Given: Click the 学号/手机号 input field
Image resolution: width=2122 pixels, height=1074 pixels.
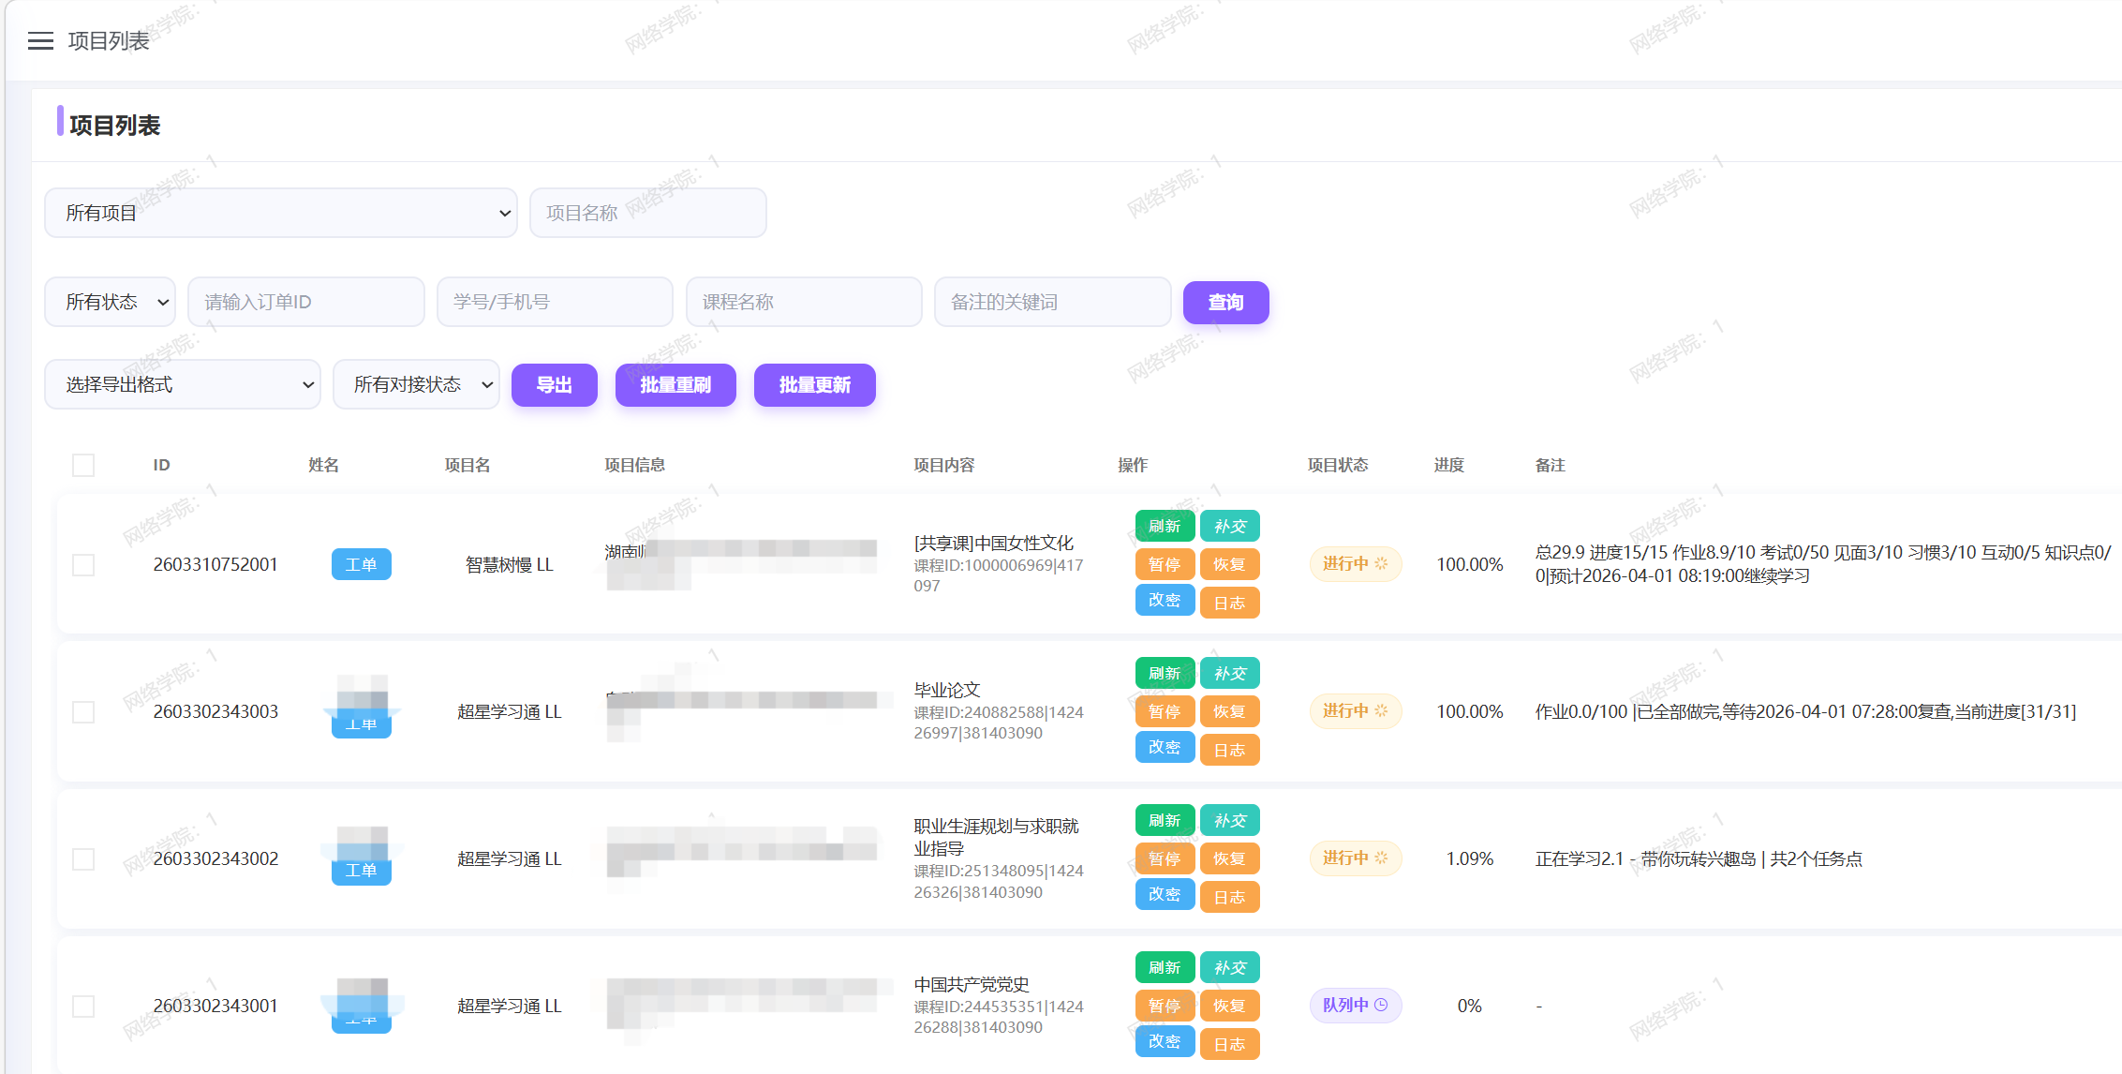Looking at the screenshot, I should (555, 302).
